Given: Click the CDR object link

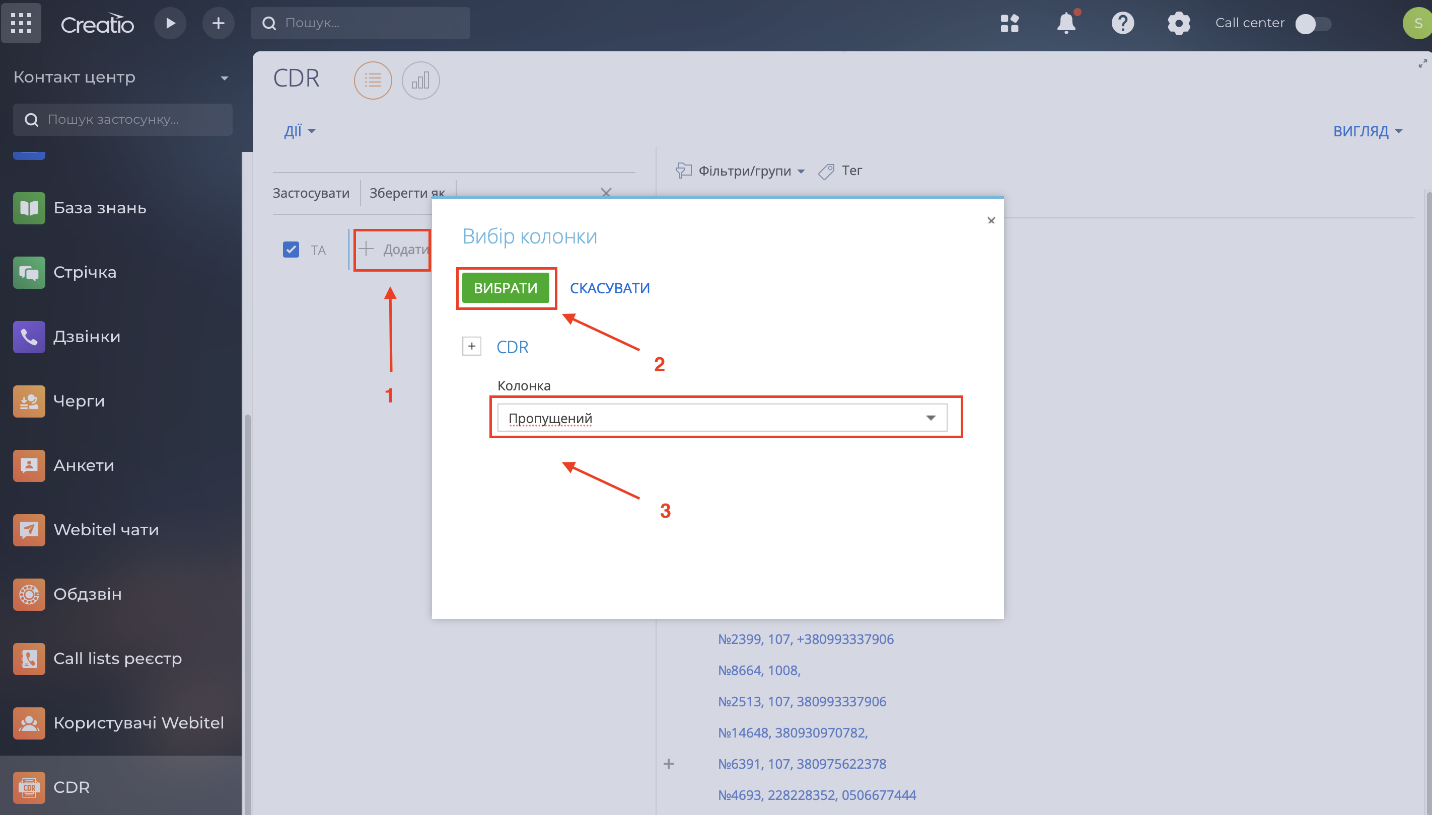Looking at the screenshot, I should tap(512, 347).
